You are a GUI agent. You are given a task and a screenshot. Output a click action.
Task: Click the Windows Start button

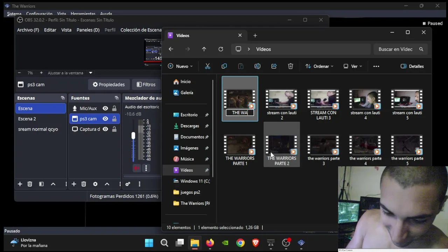149,243
